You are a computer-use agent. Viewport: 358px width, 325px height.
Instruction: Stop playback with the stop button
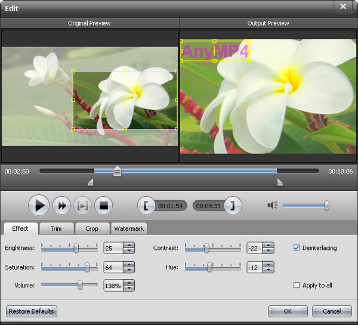[103, 206]
